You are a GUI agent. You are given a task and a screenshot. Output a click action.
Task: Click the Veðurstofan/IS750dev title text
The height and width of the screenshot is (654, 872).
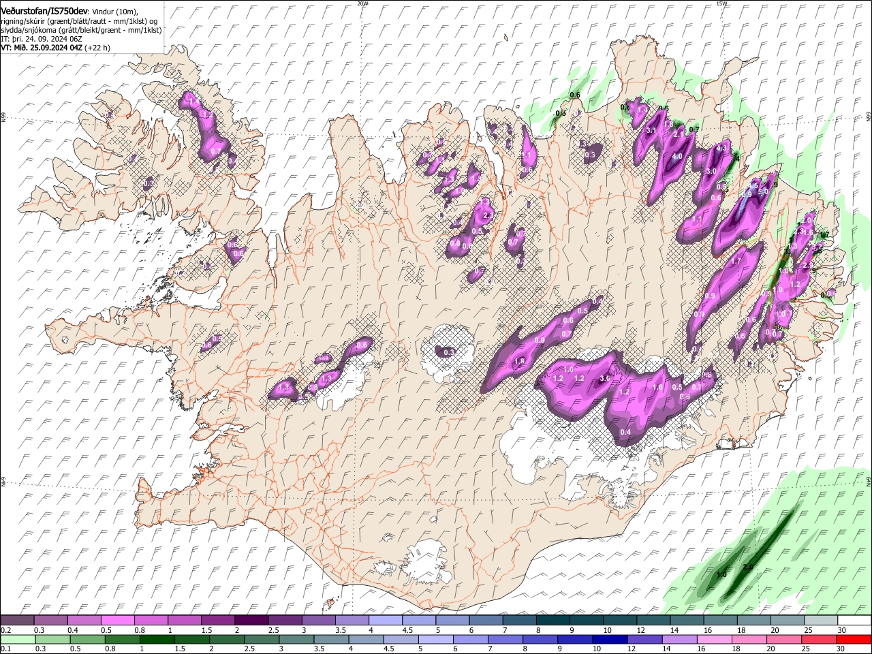tap(45, 10)
